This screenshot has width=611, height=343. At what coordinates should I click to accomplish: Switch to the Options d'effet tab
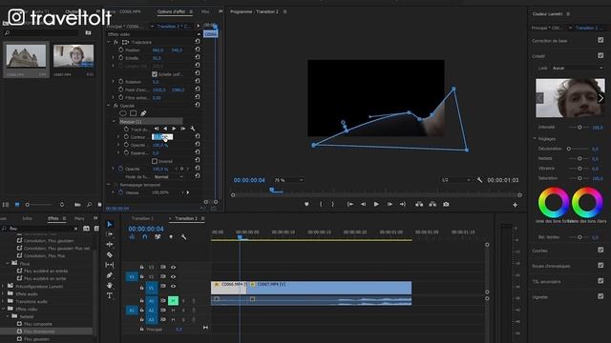[x=172, y=11]
